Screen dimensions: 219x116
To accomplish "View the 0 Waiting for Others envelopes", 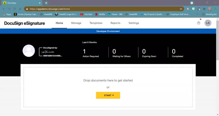I will point(121,53).
